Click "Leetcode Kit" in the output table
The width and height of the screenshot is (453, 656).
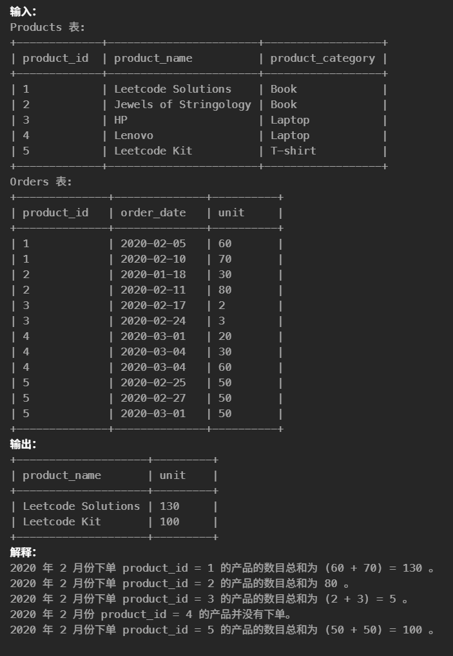[62, 521]
